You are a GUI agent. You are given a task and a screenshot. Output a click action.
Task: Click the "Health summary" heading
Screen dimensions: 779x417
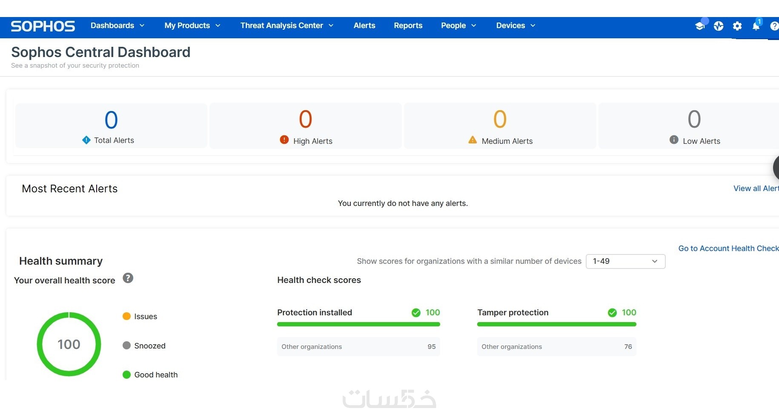point(61,261)
